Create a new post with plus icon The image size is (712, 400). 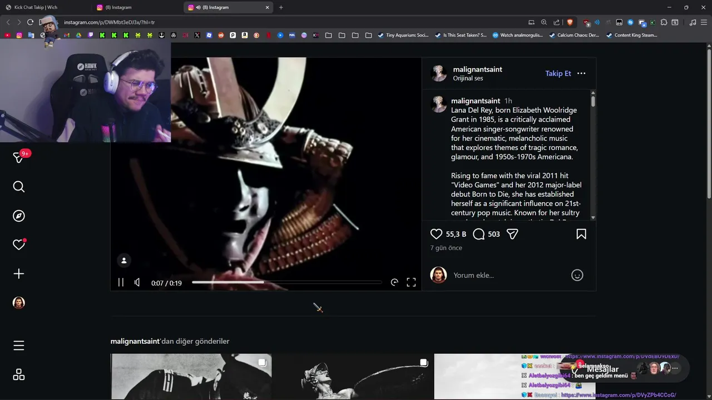19,273
